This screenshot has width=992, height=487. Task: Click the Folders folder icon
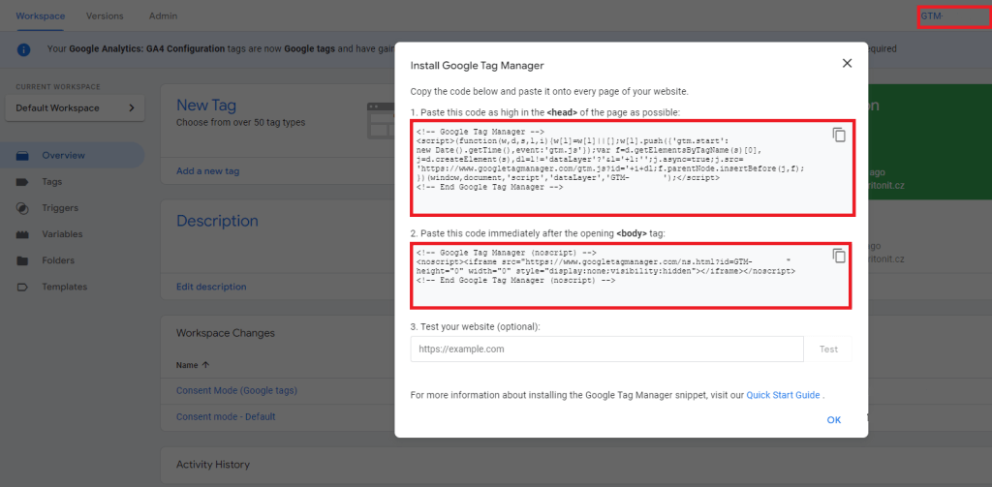[23, 260]
